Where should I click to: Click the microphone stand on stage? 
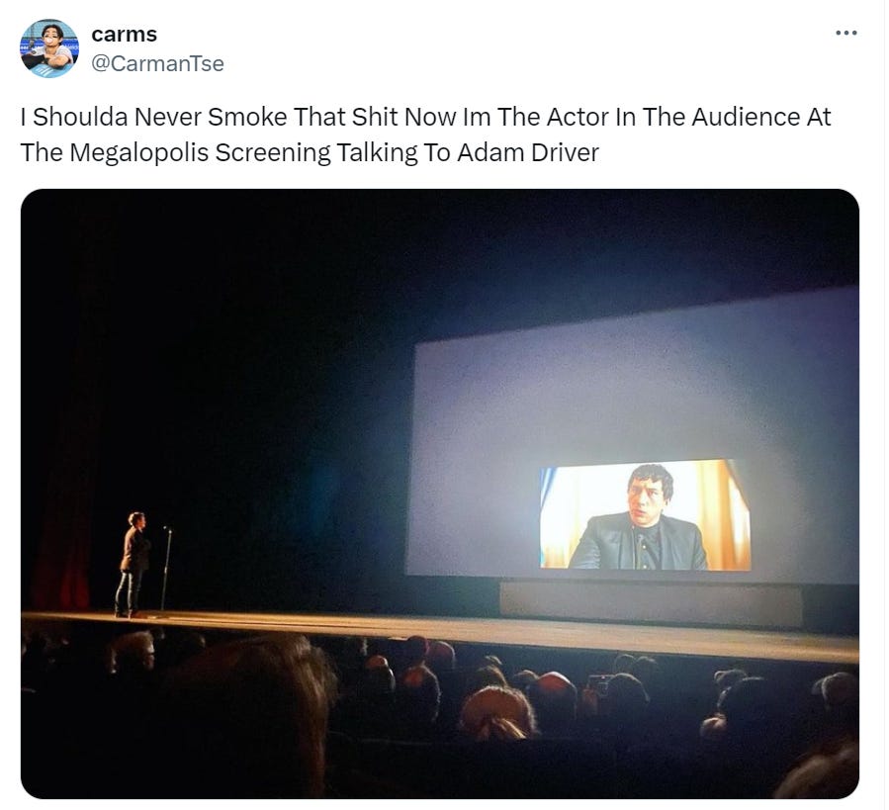click(166, 569)
